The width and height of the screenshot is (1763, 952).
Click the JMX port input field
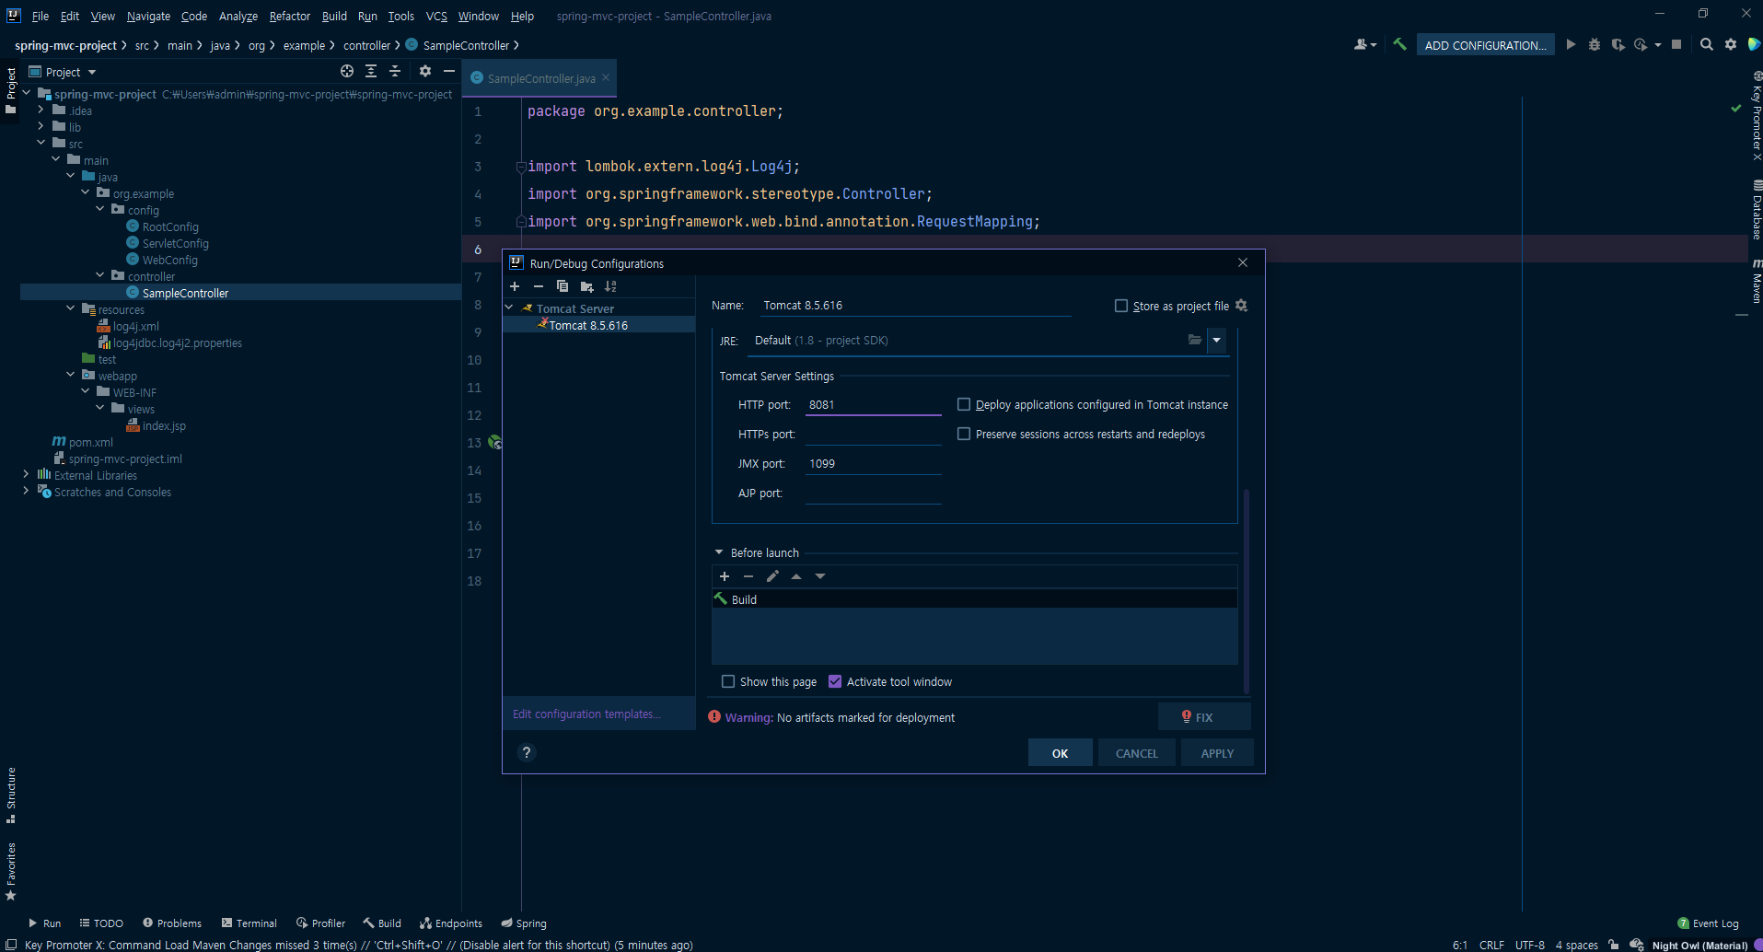pyautogui.click(x=873, y=463)
